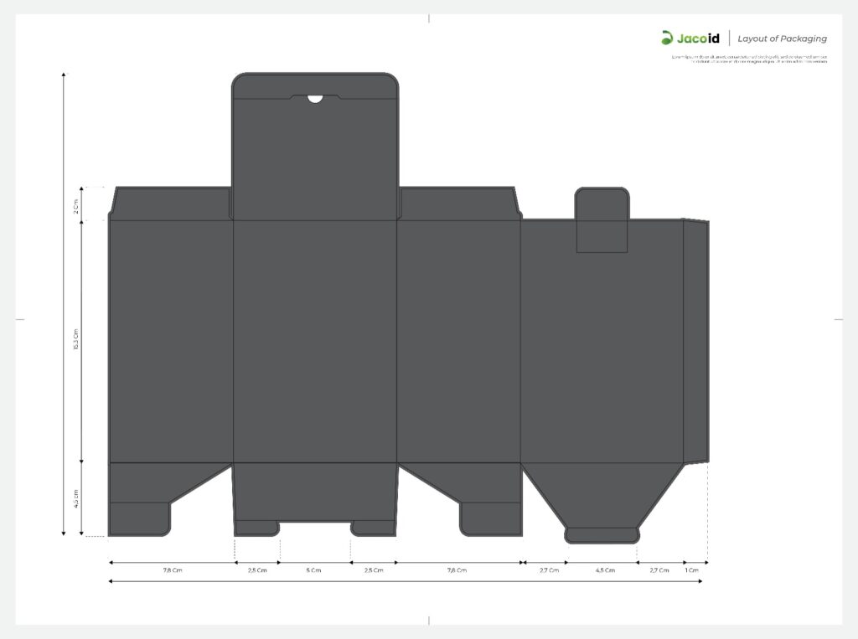Click the green Jacoid logo icon
This screenshot has width=858, height=639.
coord(667,38)
